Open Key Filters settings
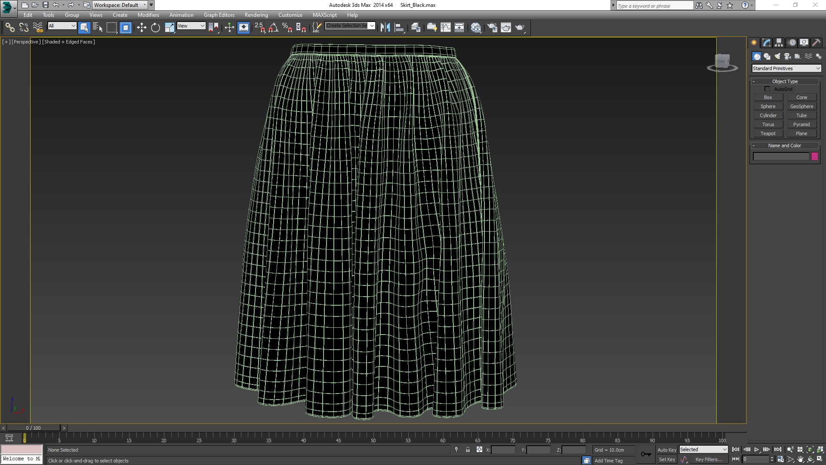The width and height of the screenshot is (826, 465). 709,459
